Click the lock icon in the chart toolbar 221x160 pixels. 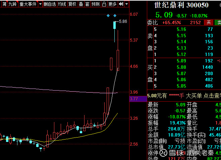(x=104, y=4)
